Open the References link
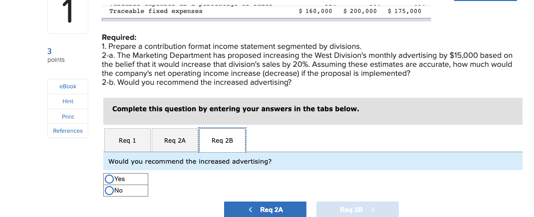 tap(68, 131)
